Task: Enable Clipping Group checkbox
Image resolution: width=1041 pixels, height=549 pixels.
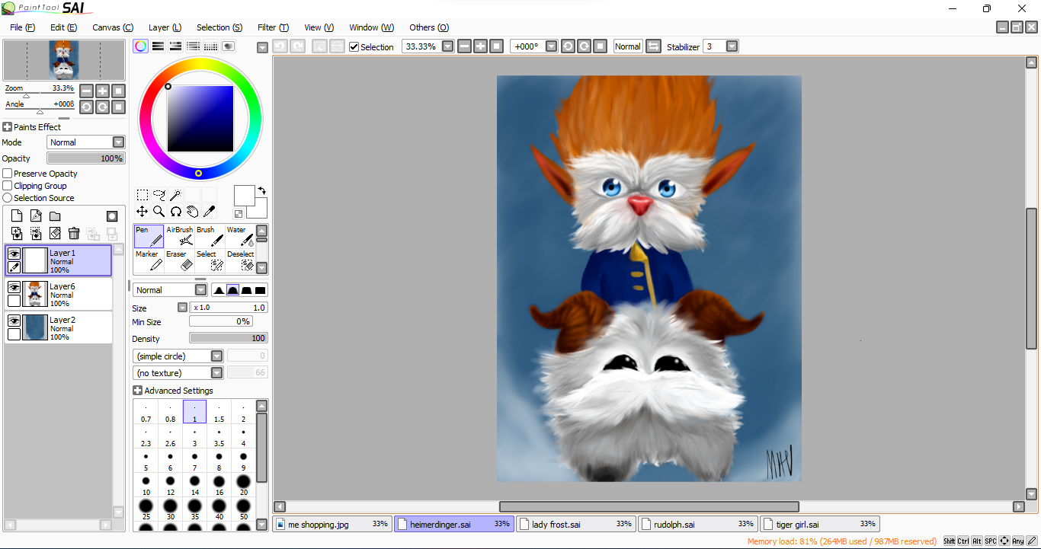Action: 8,186
